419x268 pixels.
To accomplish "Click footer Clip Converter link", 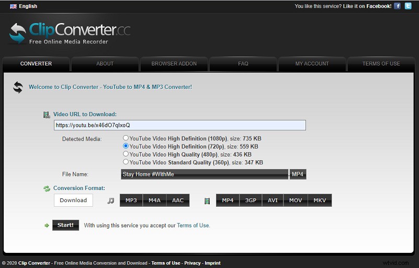I will (34, 263).
